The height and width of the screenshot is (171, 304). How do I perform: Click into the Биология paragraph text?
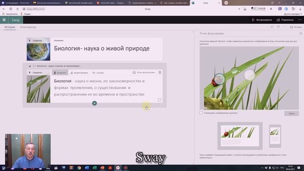(x=99, y=87)
